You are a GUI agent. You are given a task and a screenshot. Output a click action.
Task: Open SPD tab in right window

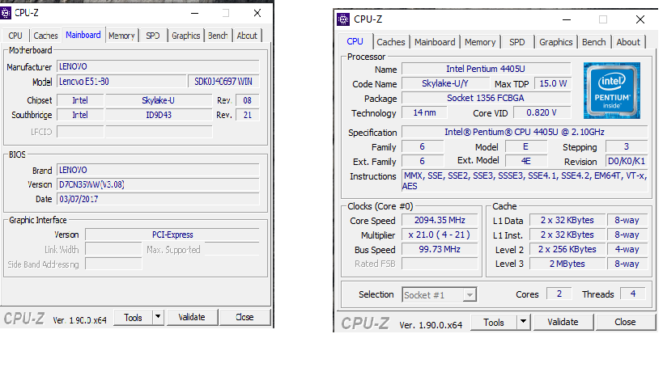[516, 42]
